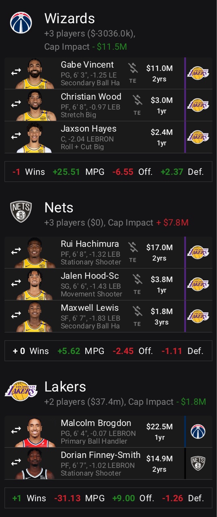Click the Lakers section title
Image resolution: width=217 pixels, height=517 pixels.
65,387
